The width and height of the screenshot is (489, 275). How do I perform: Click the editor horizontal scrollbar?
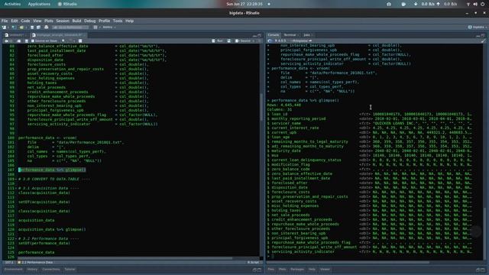click(x=125, y=258)
